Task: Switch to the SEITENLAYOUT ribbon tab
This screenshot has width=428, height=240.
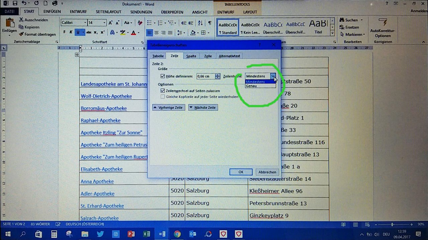Action: click(x=108, y=12)
